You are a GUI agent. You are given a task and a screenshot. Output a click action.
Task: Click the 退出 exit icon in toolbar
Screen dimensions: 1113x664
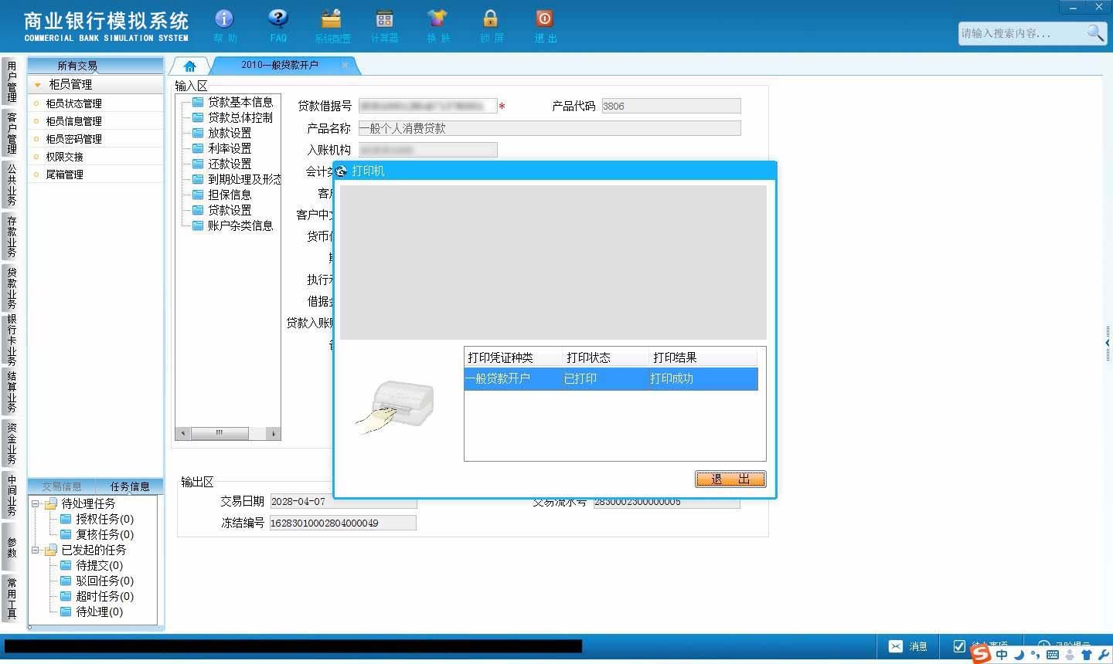coord(545,25)
